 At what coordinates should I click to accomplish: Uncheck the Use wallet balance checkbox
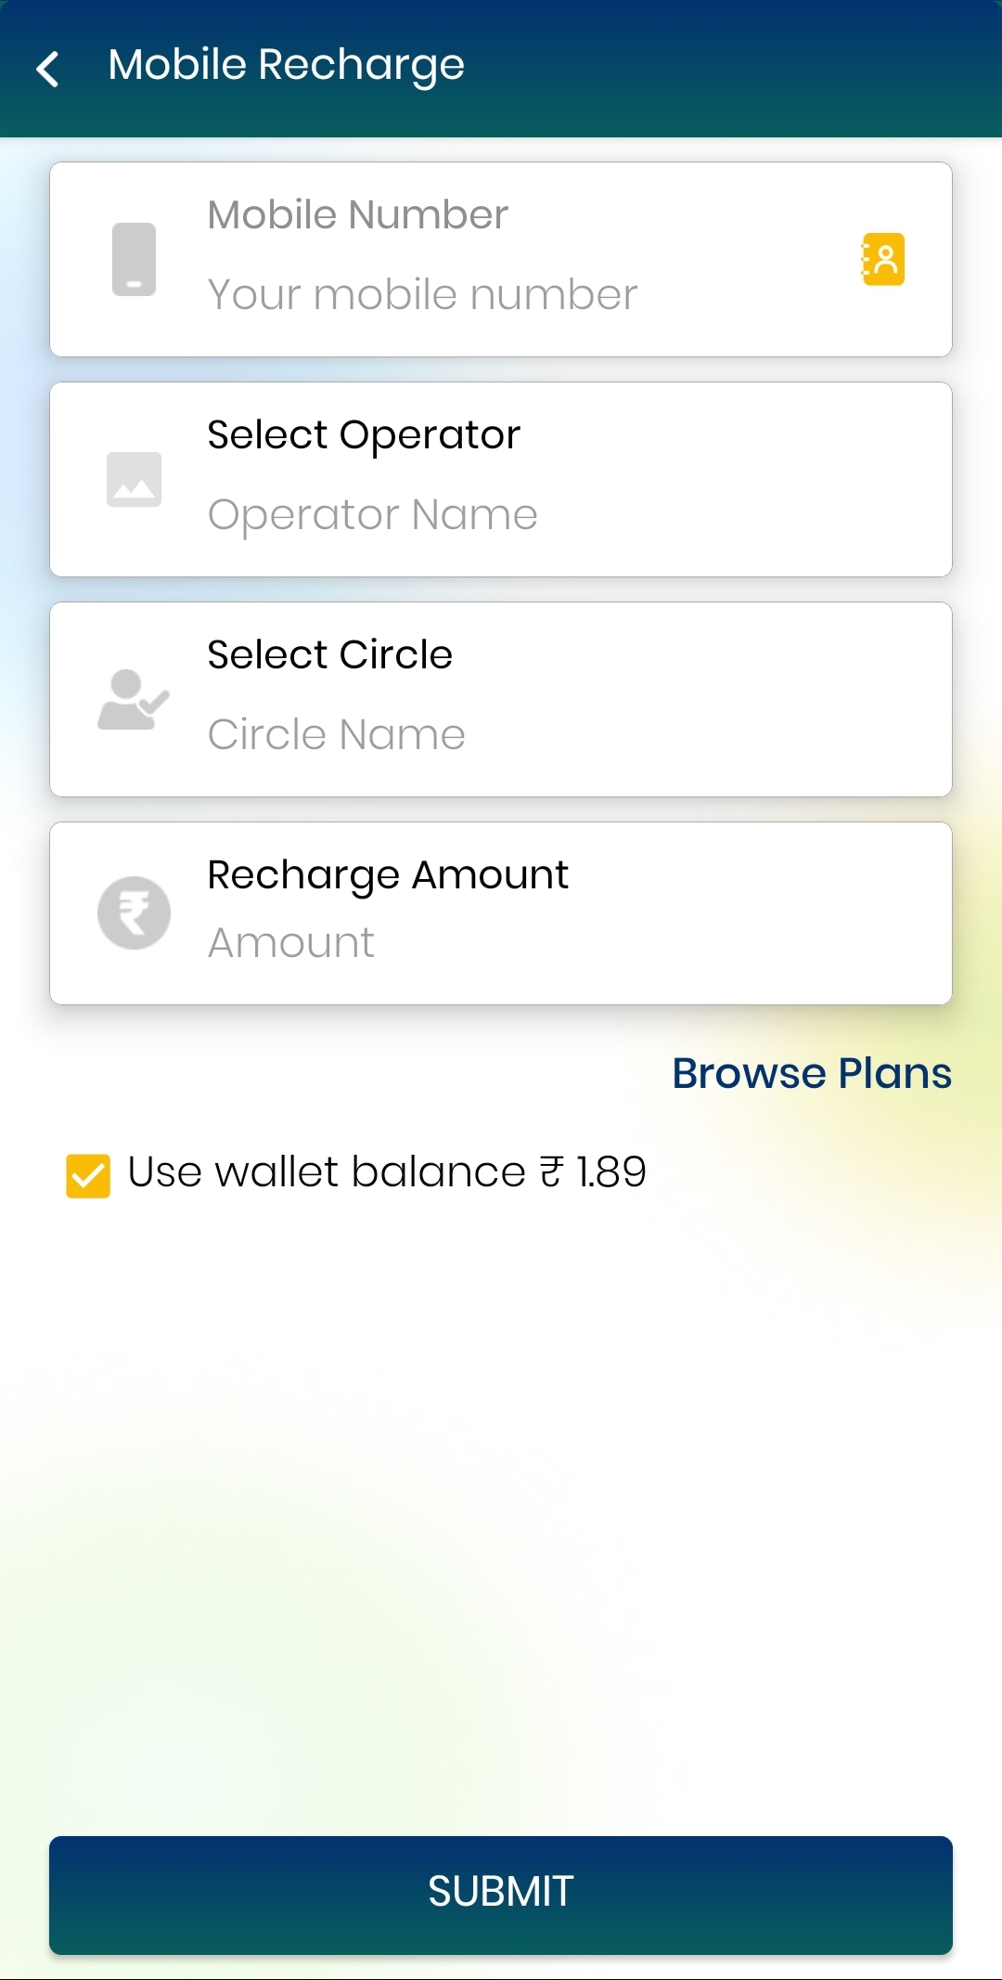(88, 1175)
